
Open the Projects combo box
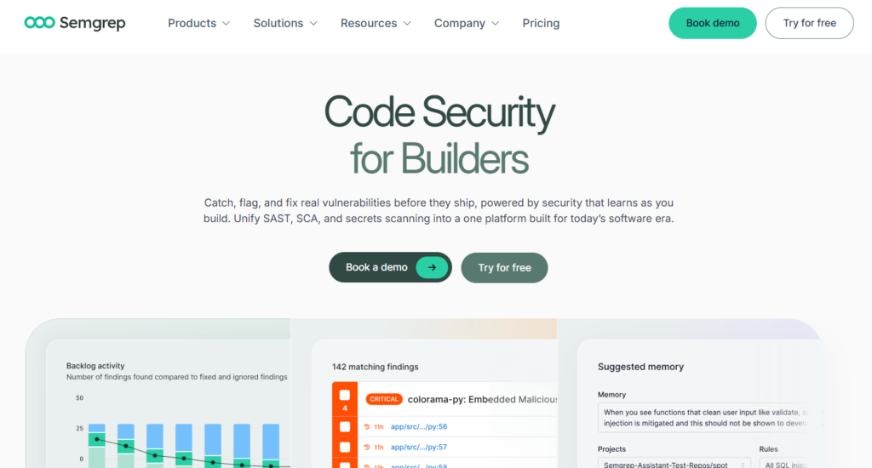click(673, 464)
